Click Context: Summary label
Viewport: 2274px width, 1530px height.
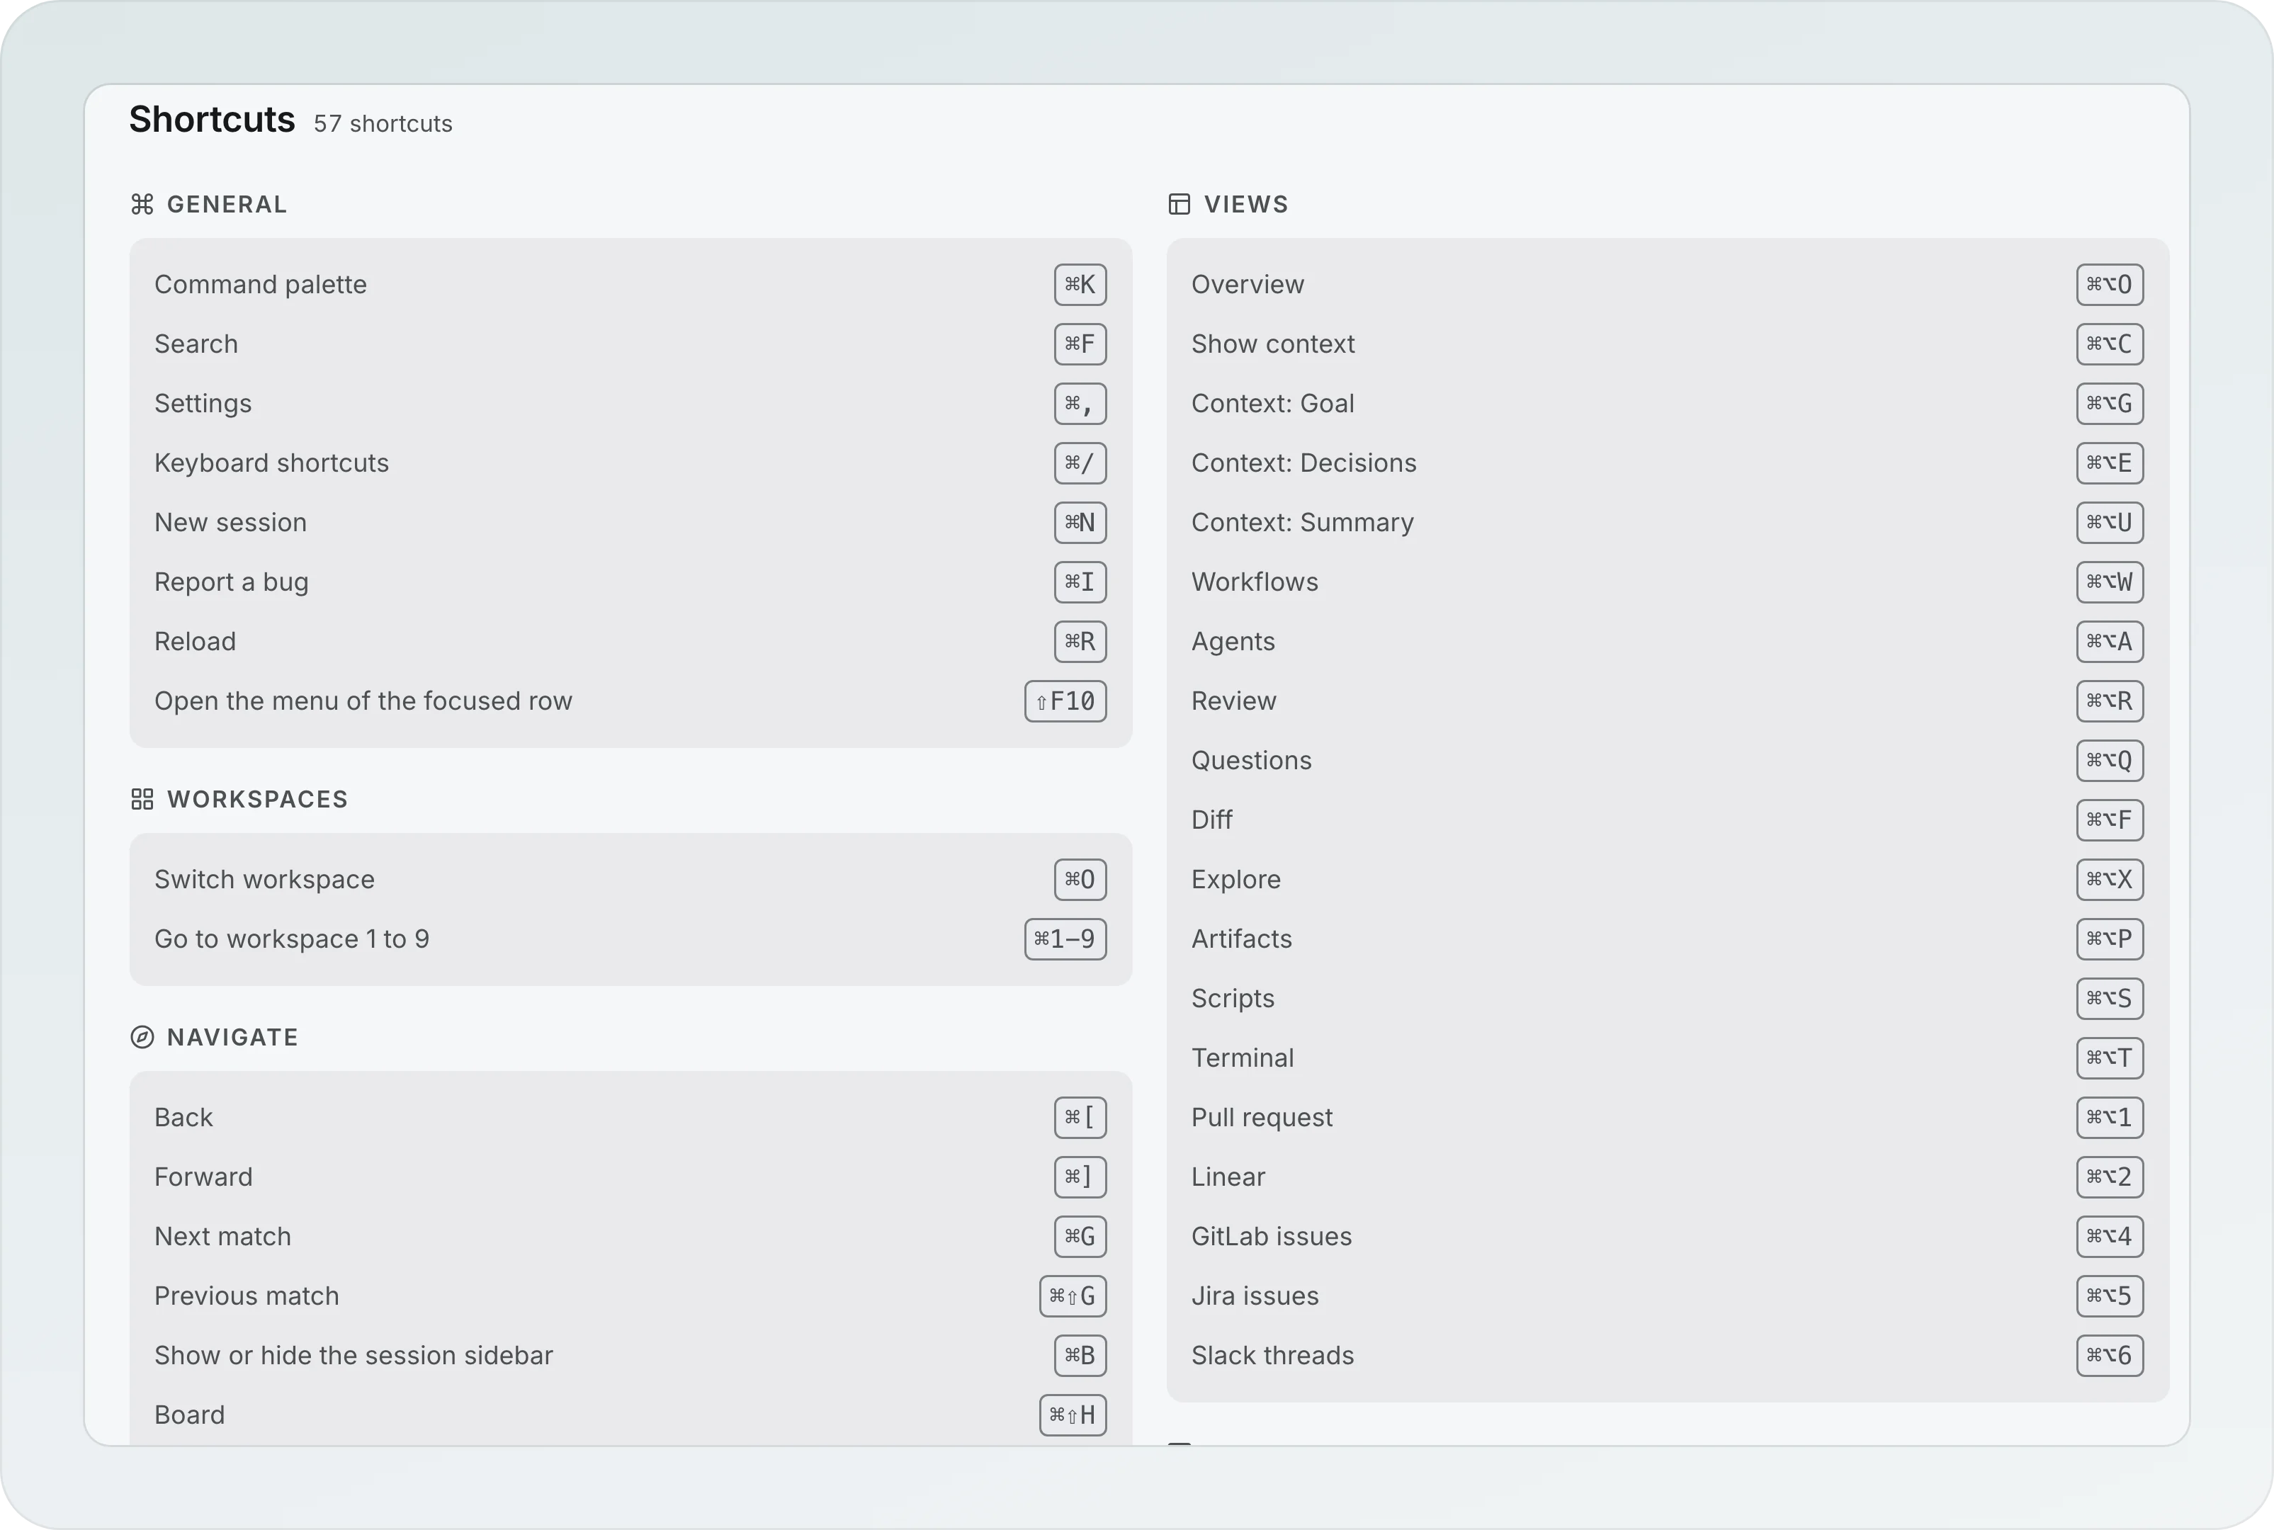[1302, 522]
